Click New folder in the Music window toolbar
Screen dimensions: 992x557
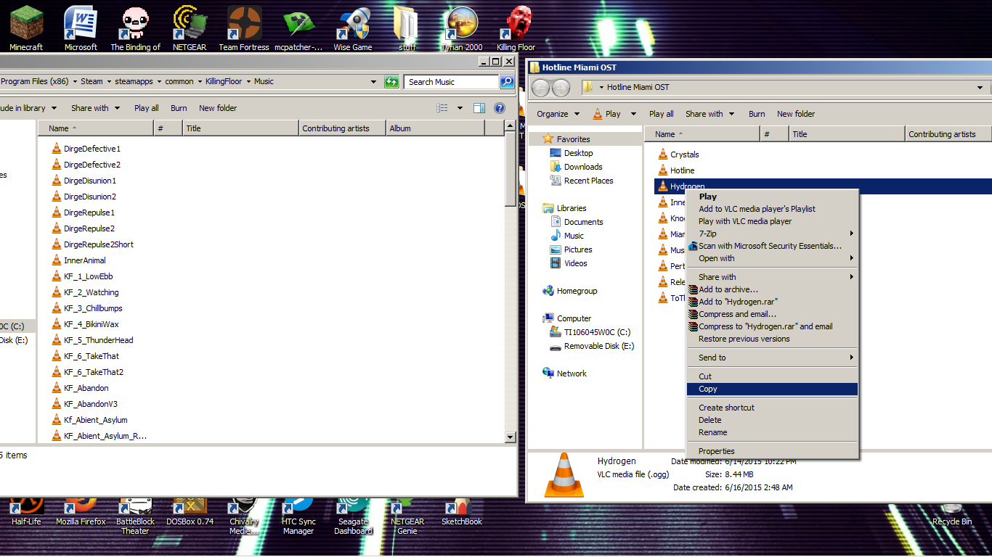point(218,108)
